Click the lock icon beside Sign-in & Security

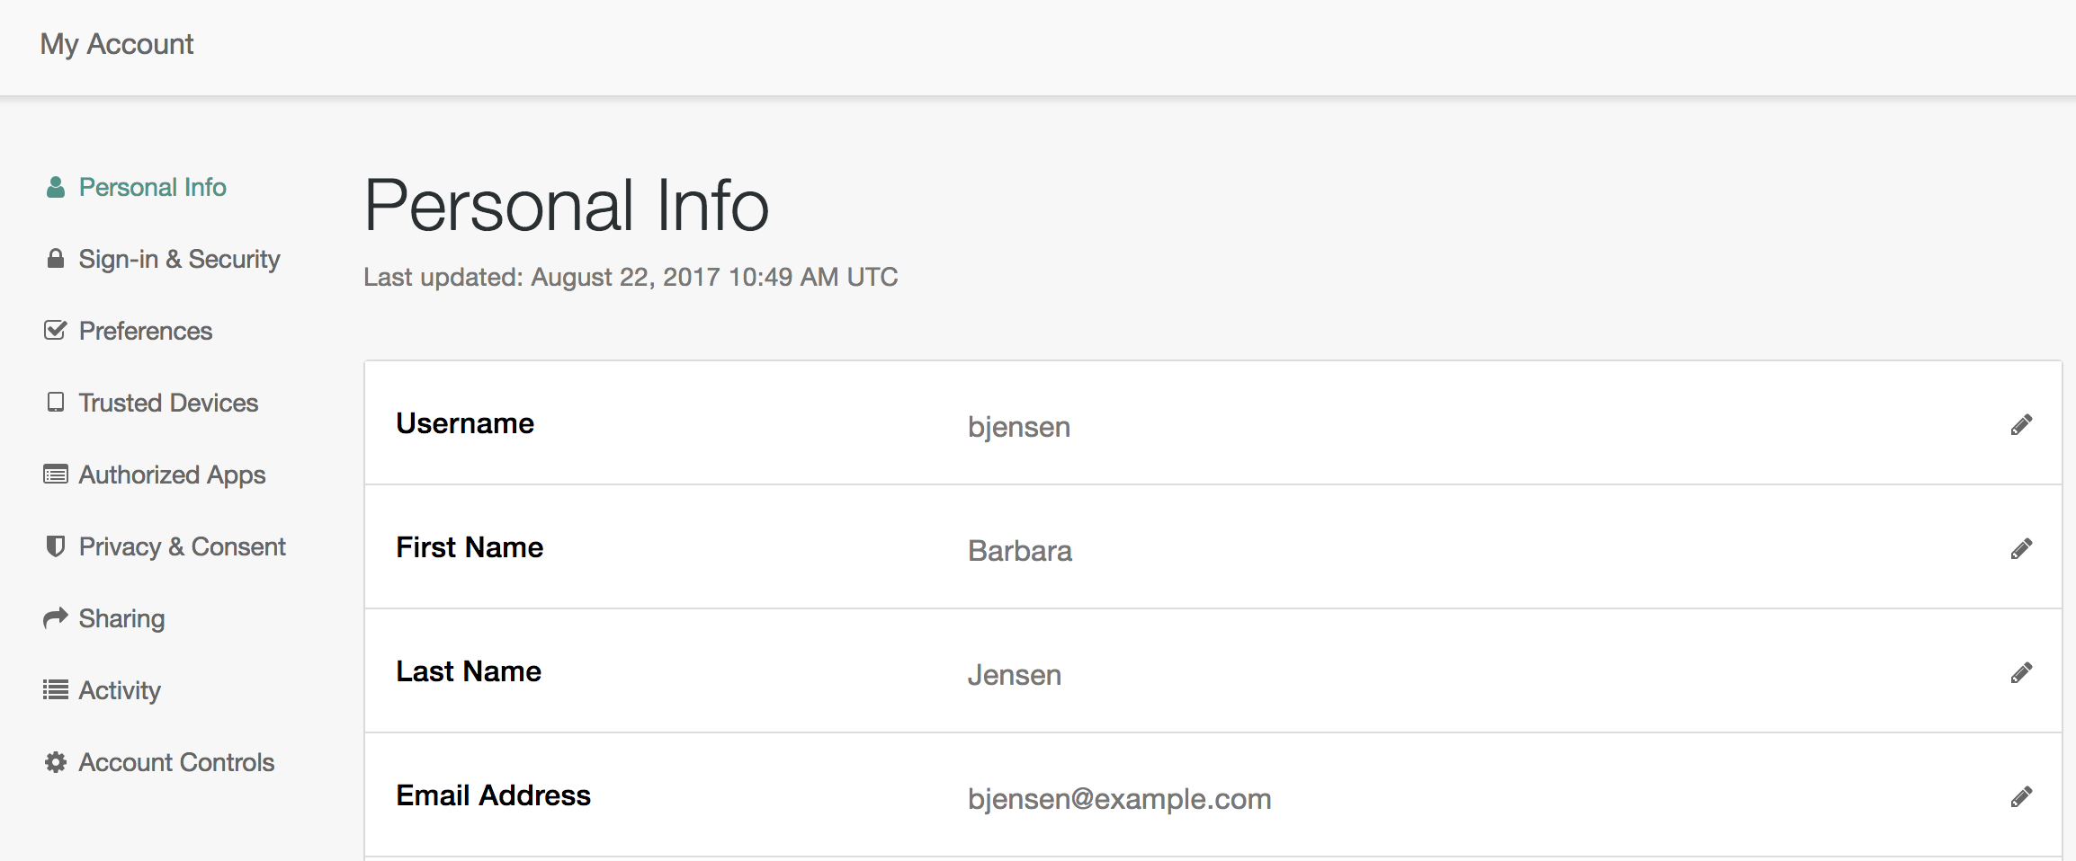[56, 259]
